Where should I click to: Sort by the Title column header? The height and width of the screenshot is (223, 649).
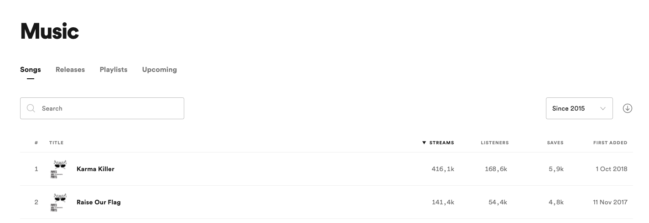(x=57, y=143)
